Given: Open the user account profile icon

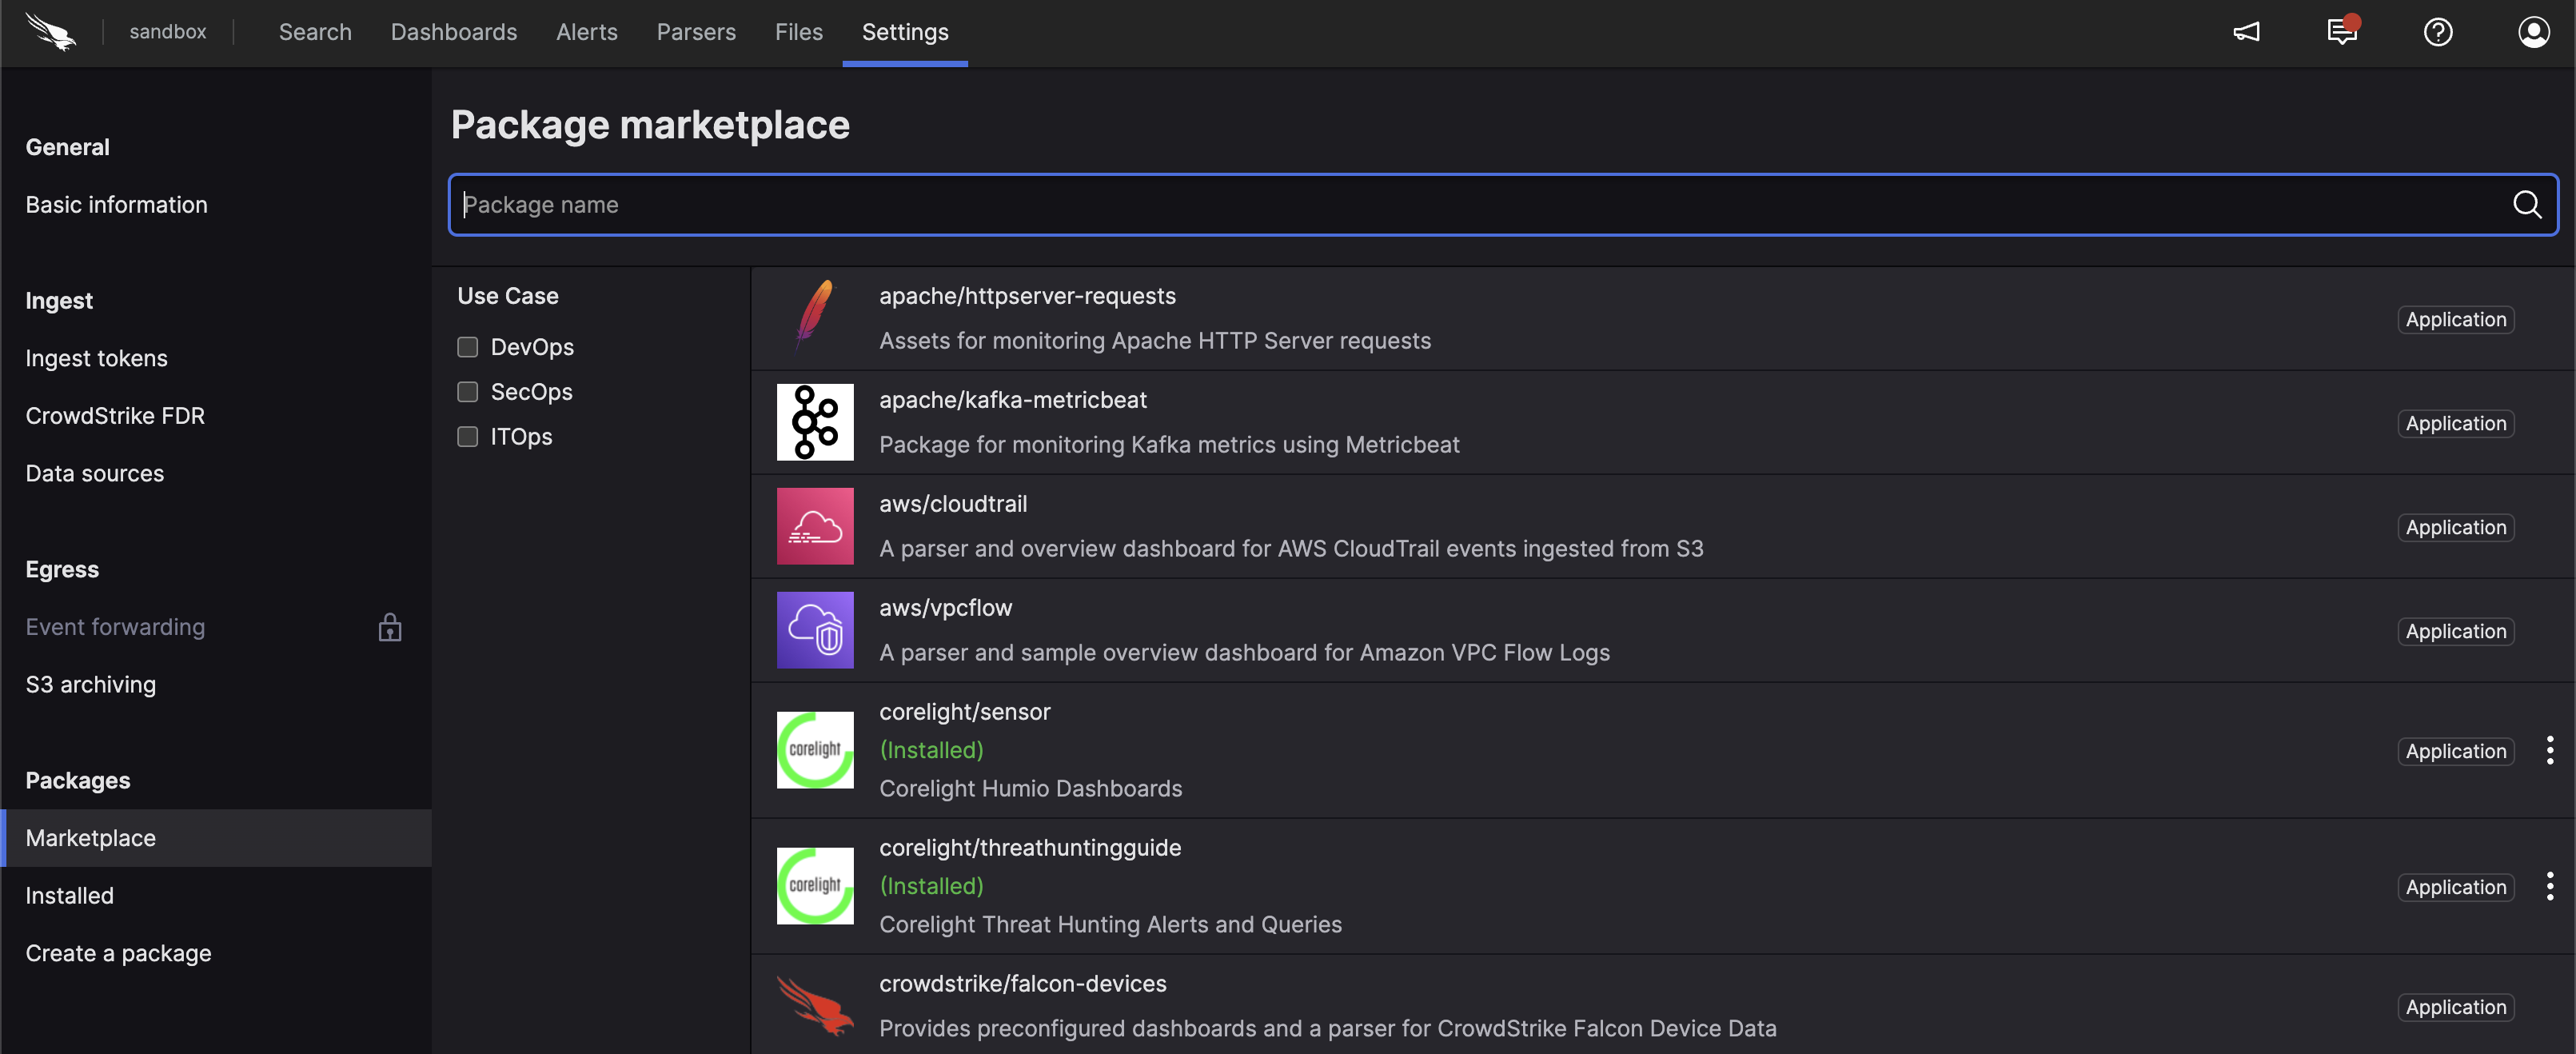Looking at the screenshot, I should point(2533,32).
